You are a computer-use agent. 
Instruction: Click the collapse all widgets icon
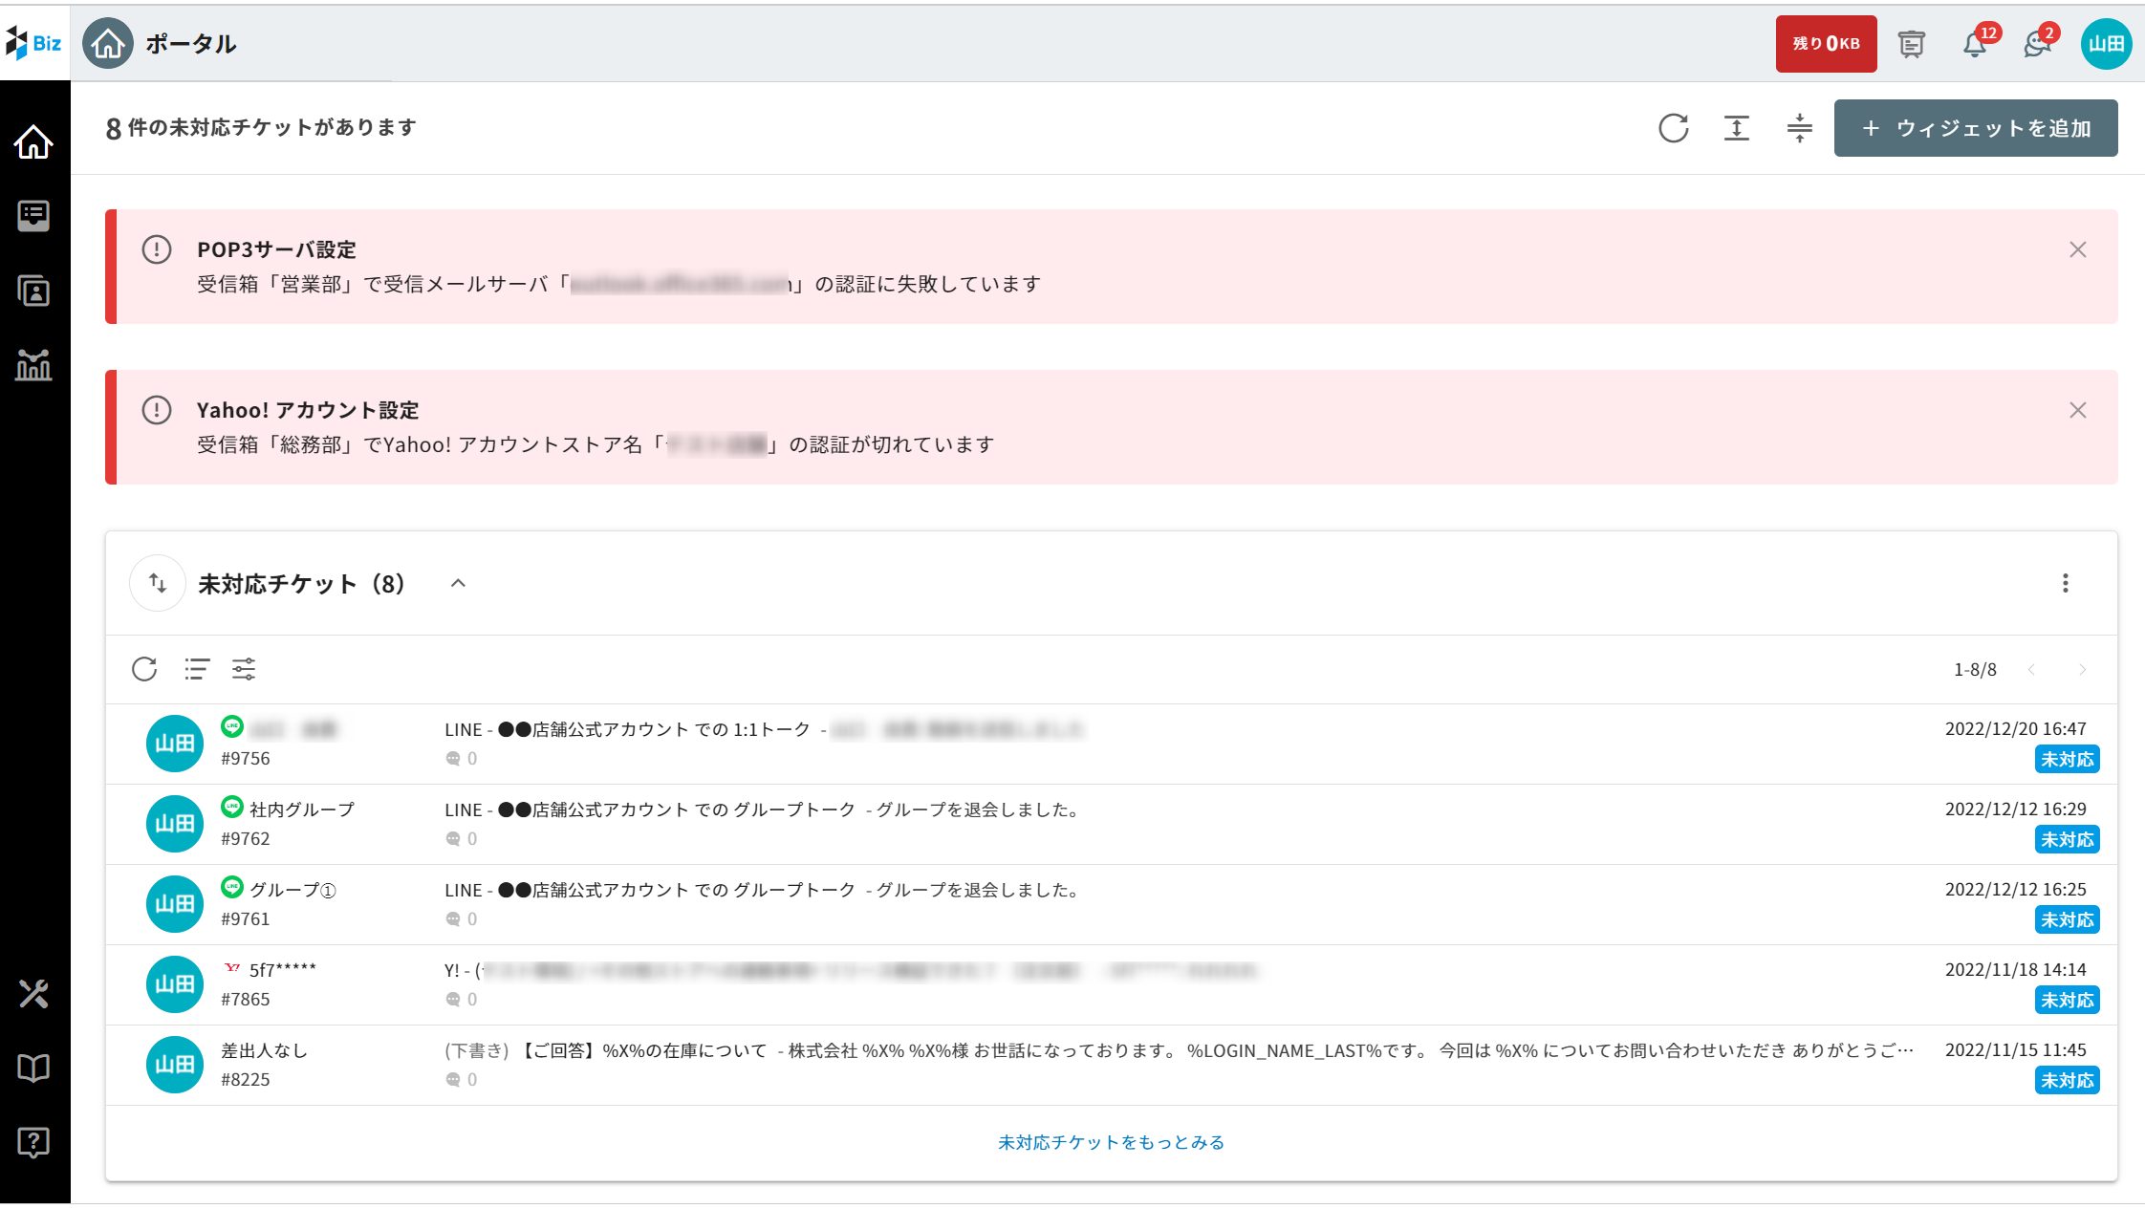[1799, 128]
